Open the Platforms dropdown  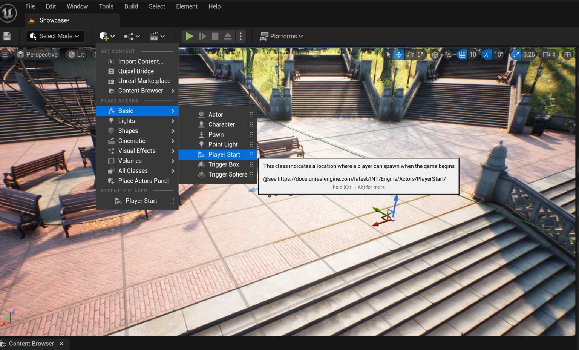point(281,36)
